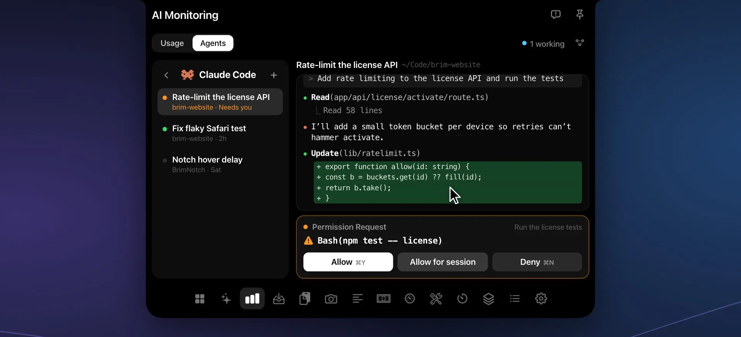Open the bulleted list icon in toolbar

(x=515, y=298)
